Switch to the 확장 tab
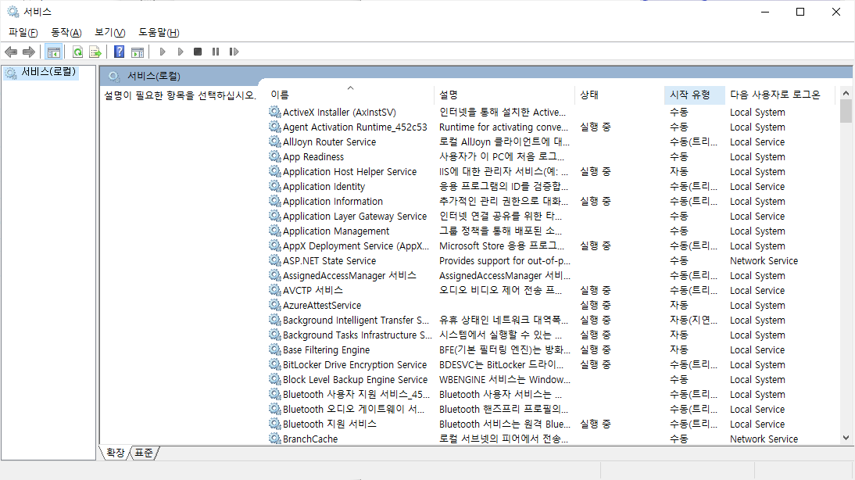 point(115,453)
